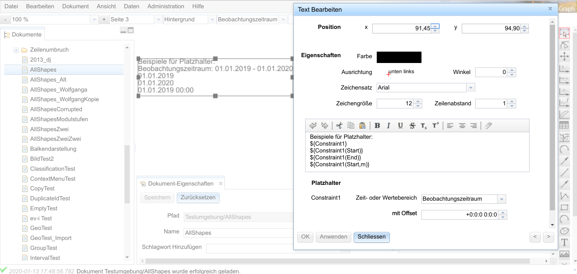Increase the x position value
The image size is (577, 274).
click(x=435, y=26)
